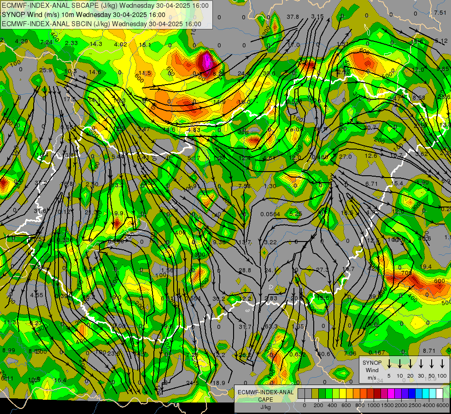
Task: Pick the olive swatch in CAPE legend
Action: click(x=315, y=393)
